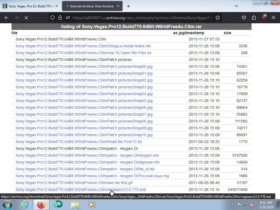Open the Windows Start menu
The image size is (280, 210).
7,205
